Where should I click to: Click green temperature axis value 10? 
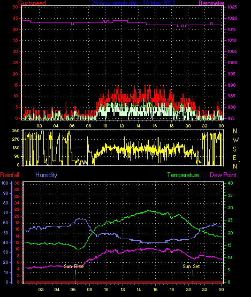(230, 257)
